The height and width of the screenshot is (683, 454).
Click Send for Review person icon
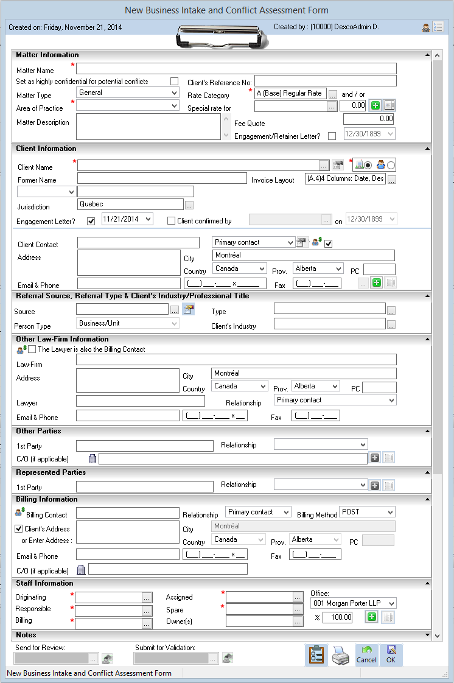tap(107, 658)
